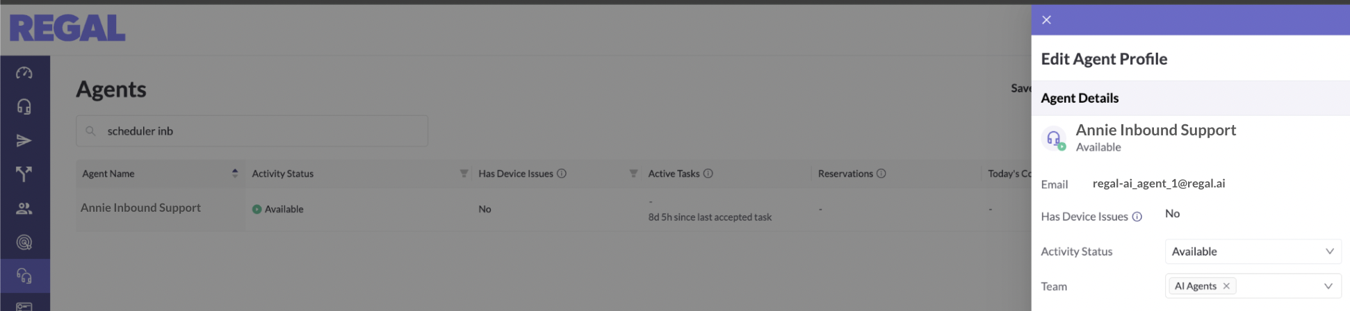1350x311 pixels.
Task: Click info icon beside Has Device Issues column
Action: pyautogui.click(x=562, y=174)
